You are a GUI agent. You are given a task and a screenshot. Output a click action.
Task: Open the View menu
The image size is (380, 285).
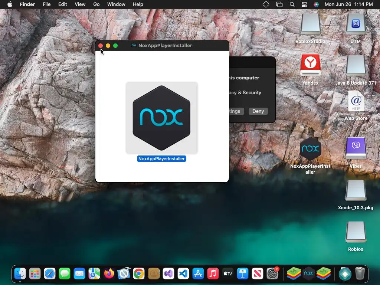(80, 4)
